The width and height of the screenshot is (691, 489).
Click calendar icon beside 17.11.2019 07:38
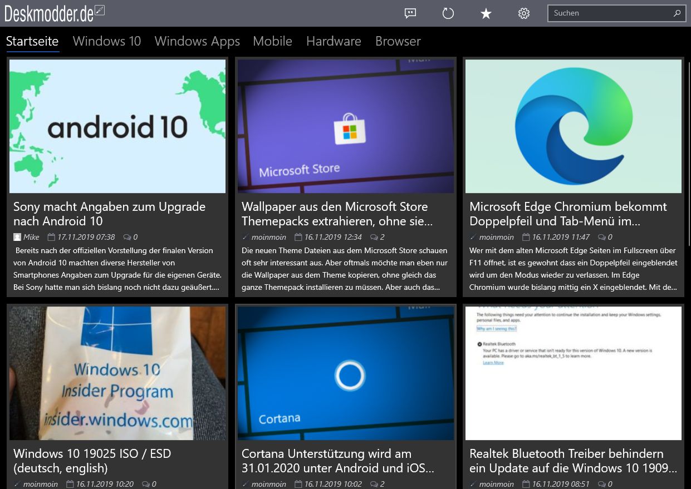[51, 237]
